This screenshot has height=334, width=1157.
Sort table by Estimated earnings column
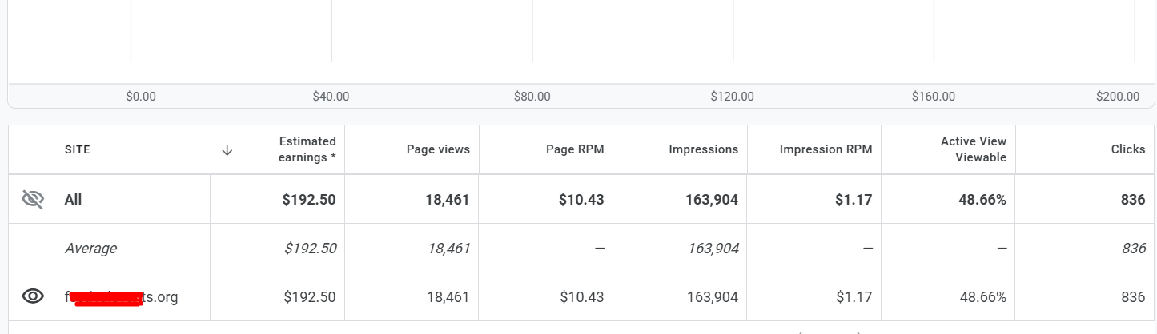[307, 149]
